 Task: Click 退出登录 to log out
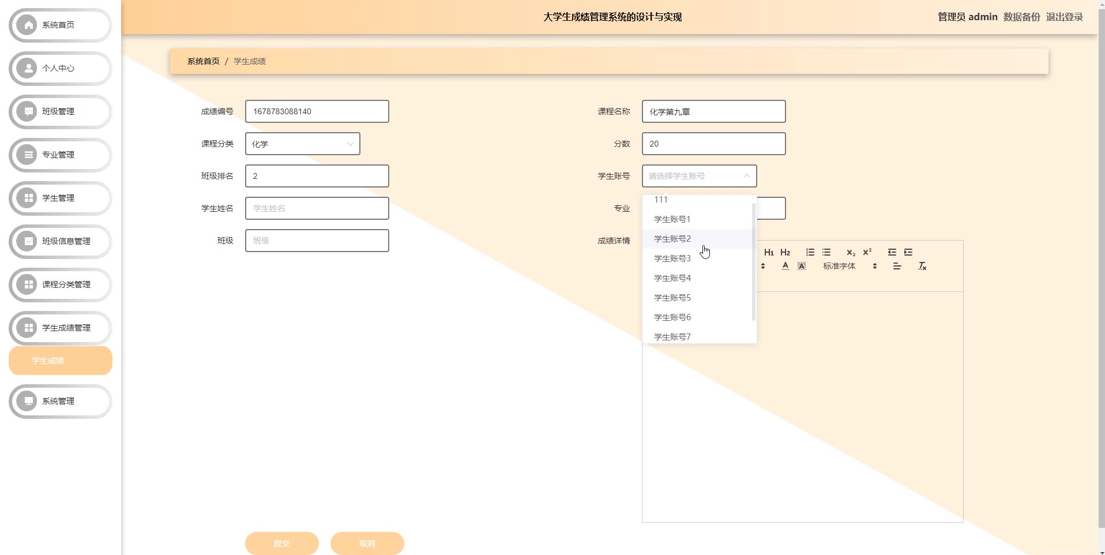pos(1064,17)
